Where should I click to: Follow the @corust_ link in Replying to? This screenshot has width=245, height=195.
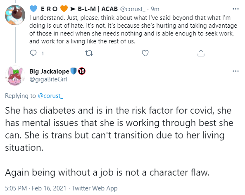(50, 96)
